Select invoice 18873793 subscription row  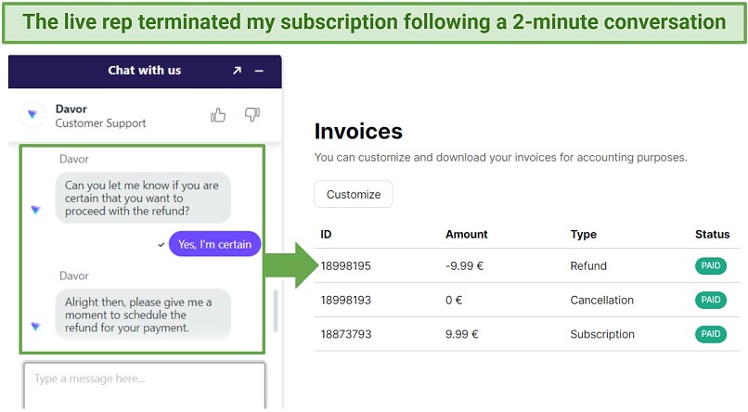point(346,334)
